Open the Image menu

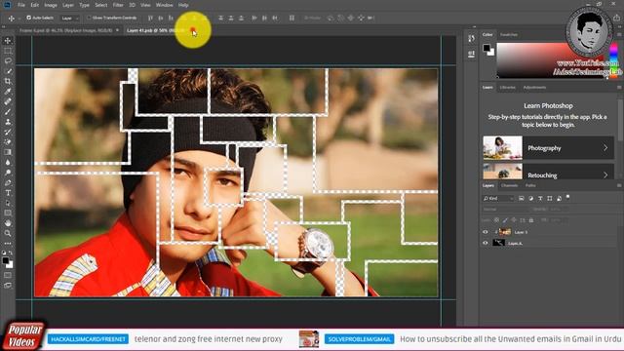coord(51,5)
